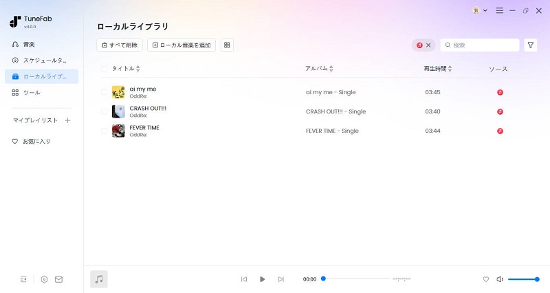The width and height of the screenshot is (550, 293).
Task: Collapse the sidebar with bottom-left icon
Action: tap(23, 279)
